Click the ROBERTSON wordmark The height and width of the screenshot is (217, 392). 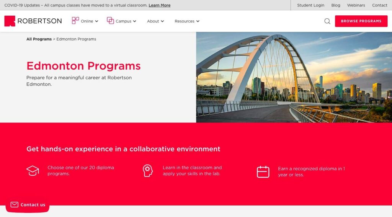(x=39, y=21)
